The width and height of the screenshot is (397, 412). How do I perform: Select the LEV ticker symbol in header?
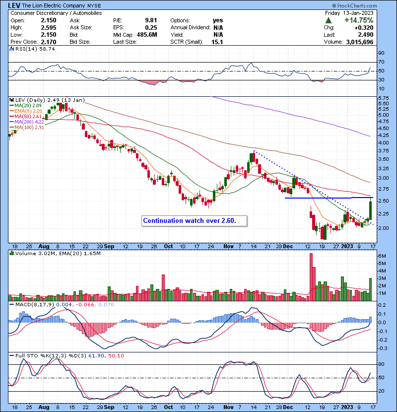pyautogui.click(x=14, y=5)
